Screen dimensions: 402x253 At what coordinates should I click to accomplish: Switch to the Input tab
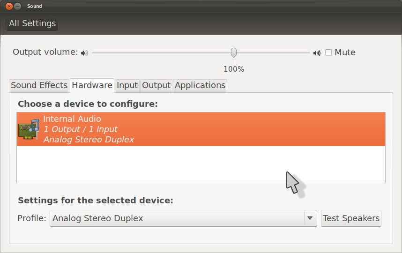click(127, 85)
